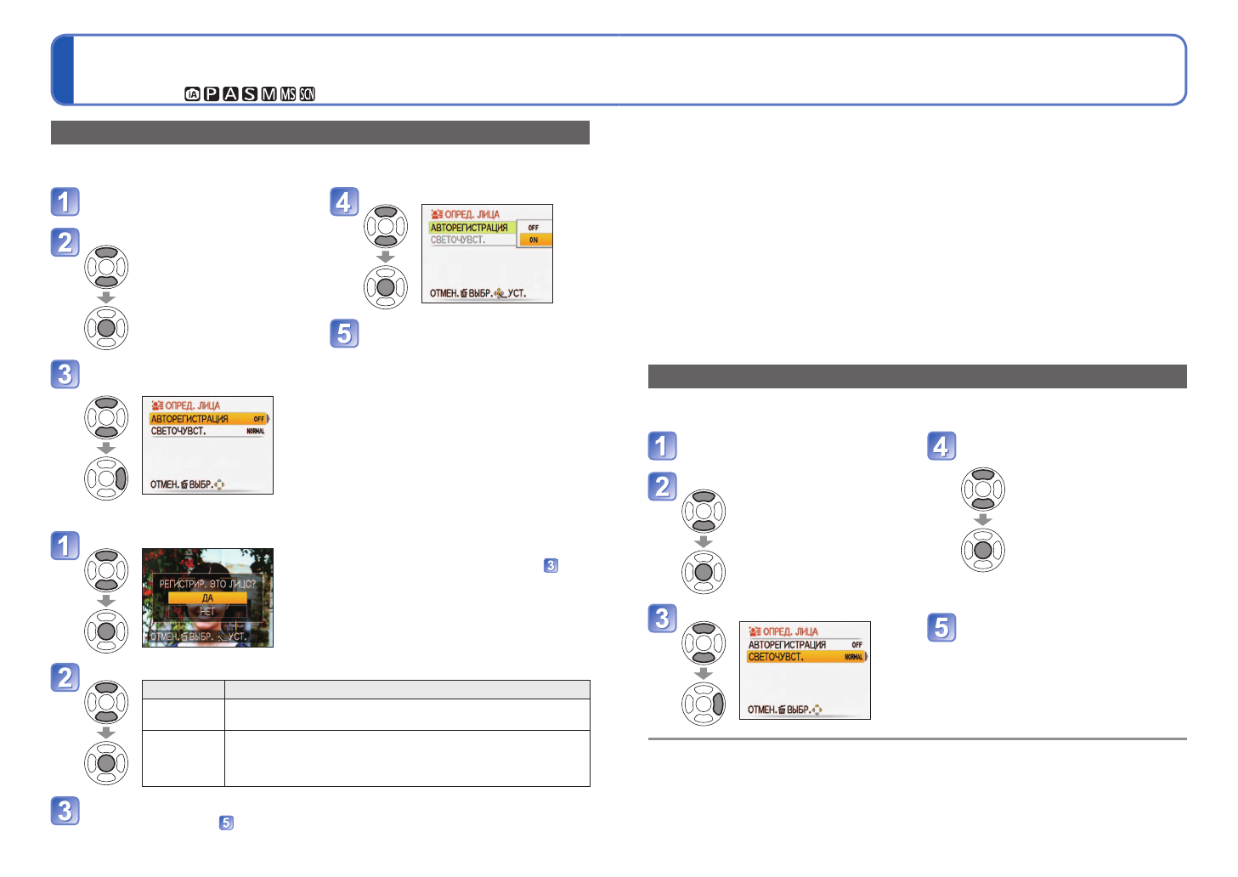The width and height of the screenshot is (1238, 877).
Task: Expand the highlighted СВЕТОЧУВСТ. NORMAL arrow
Action: coord(864,657)
